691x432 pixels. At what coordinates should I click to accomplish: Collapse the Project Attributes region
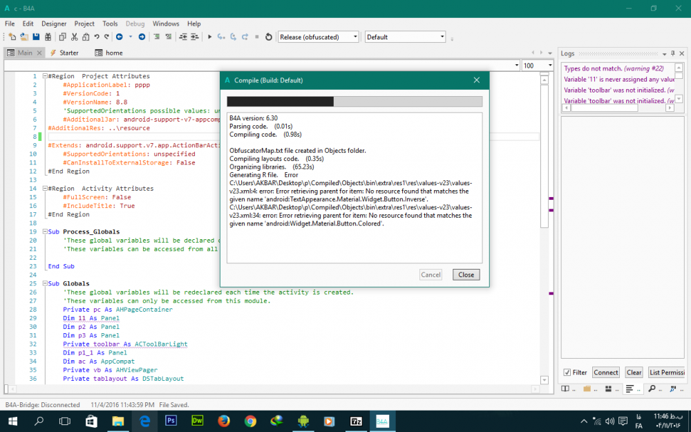click(44, 76)
